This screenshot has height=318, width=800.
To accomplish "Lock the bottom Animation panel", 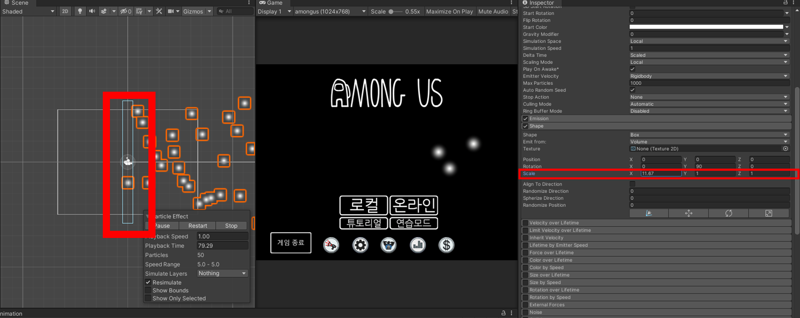I will (x=503, y=313).
